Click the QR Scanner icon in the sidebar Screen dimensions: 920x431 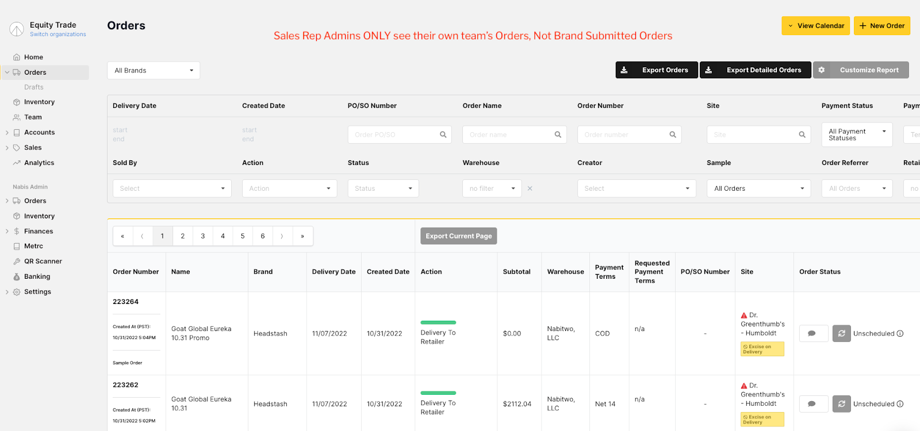coord(17,261)
